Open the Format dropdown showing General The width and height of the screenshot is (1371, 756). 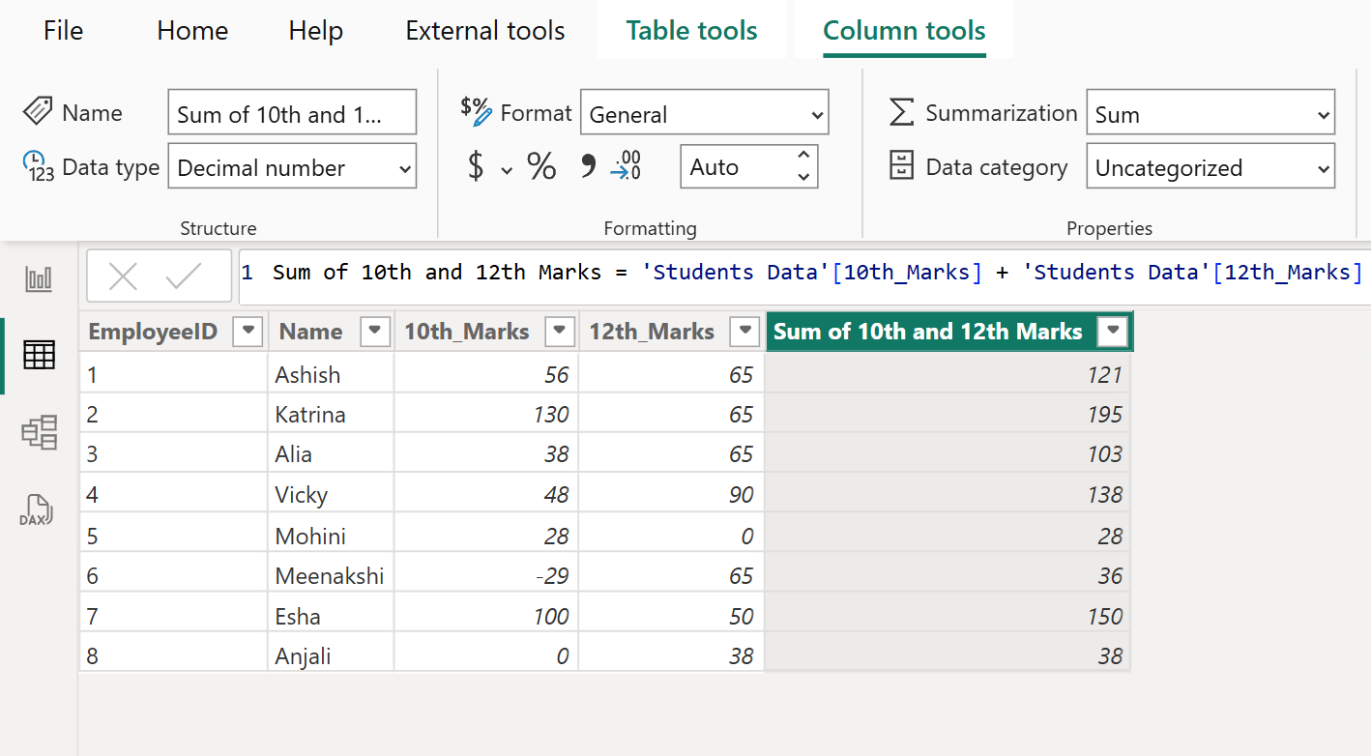(x=704, y=112)
